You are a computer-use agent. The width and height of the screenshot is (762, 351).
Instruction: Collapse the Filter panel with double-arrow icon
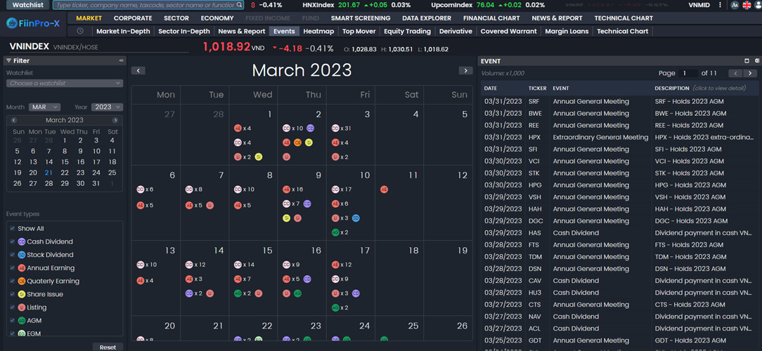coord(121,61)
